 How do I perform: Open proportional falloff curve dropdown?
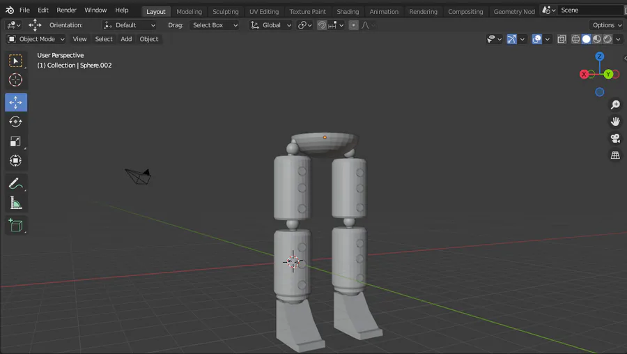(x=368, y=25)
